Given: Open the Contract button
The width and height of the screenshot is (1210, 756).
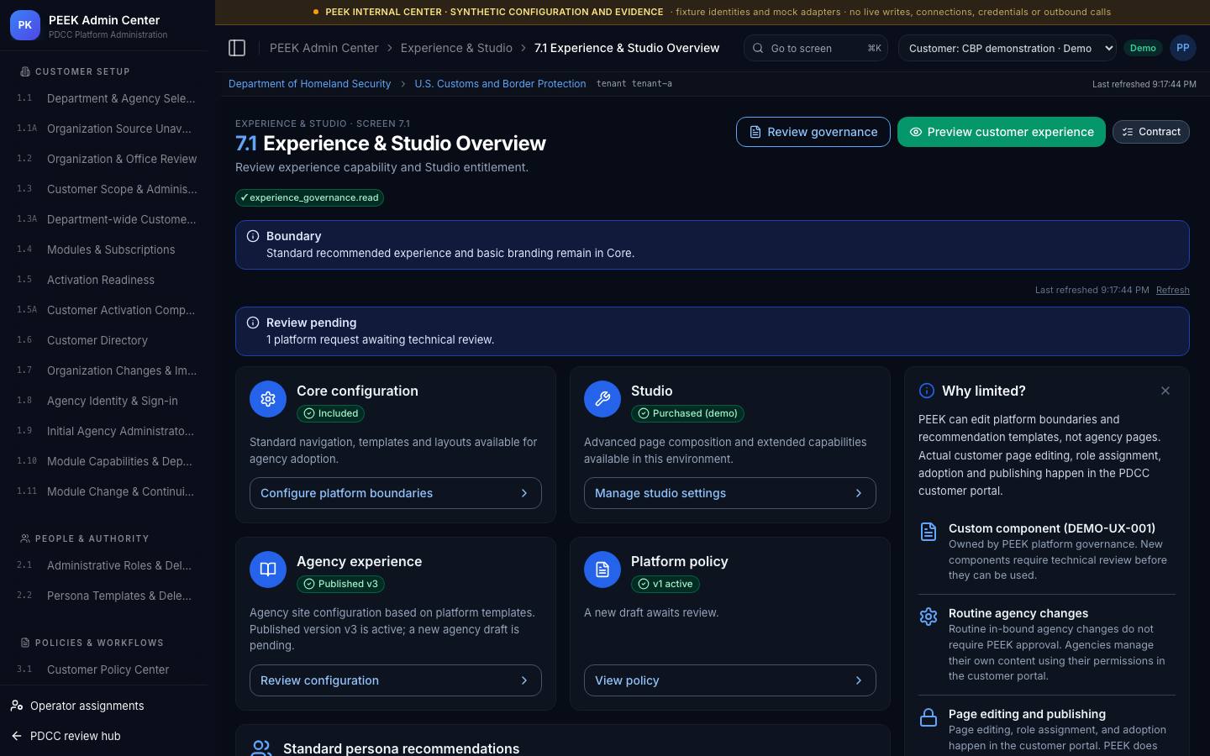Looking at the screenshot, I should (x=1151, y=132).
